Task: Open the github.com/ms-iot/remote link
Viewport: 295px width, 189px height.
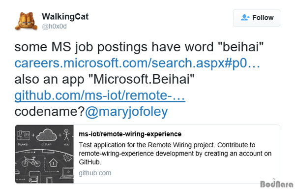Action: click(100, 95)
